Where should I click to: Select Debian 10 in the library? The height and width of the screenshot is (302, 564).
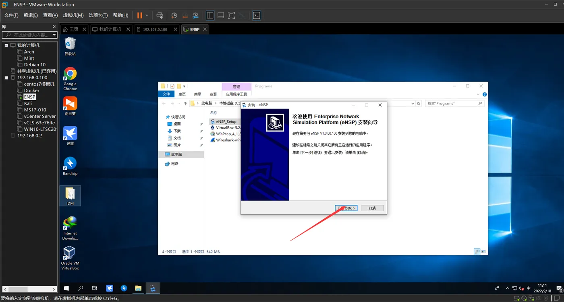pos(35,65)
